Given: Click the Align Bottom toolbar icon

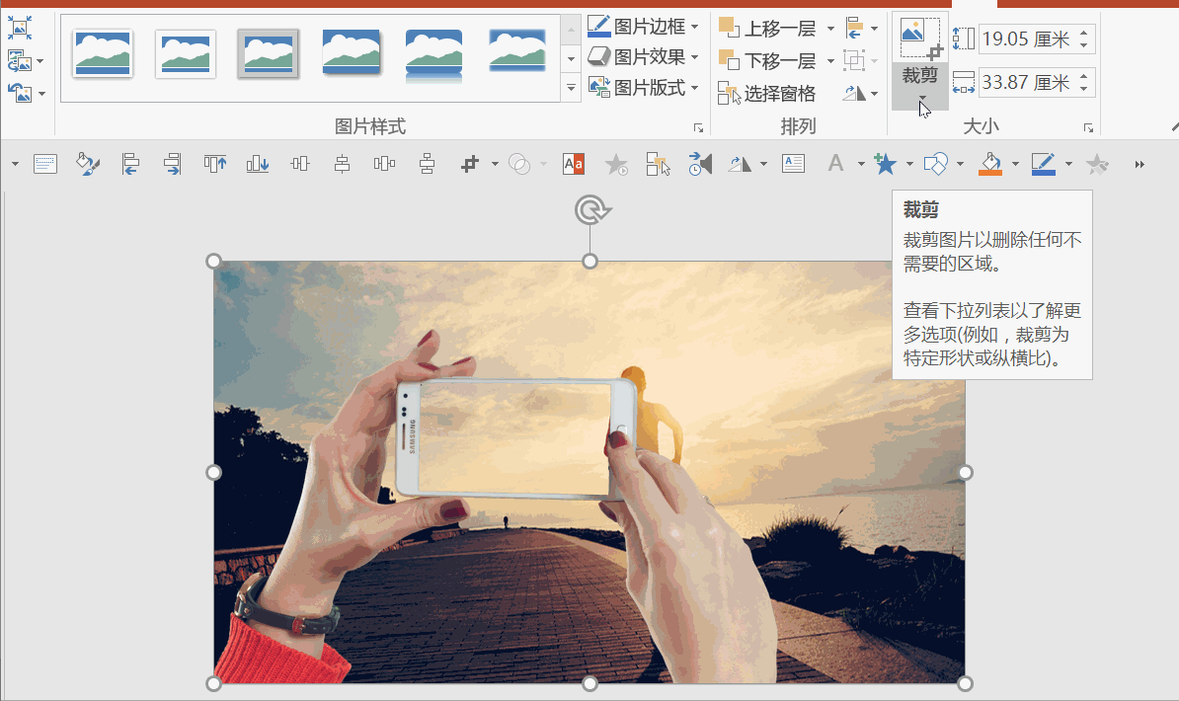Looking at the screenshot, I should pyautogui.click(x=257, y=164).
